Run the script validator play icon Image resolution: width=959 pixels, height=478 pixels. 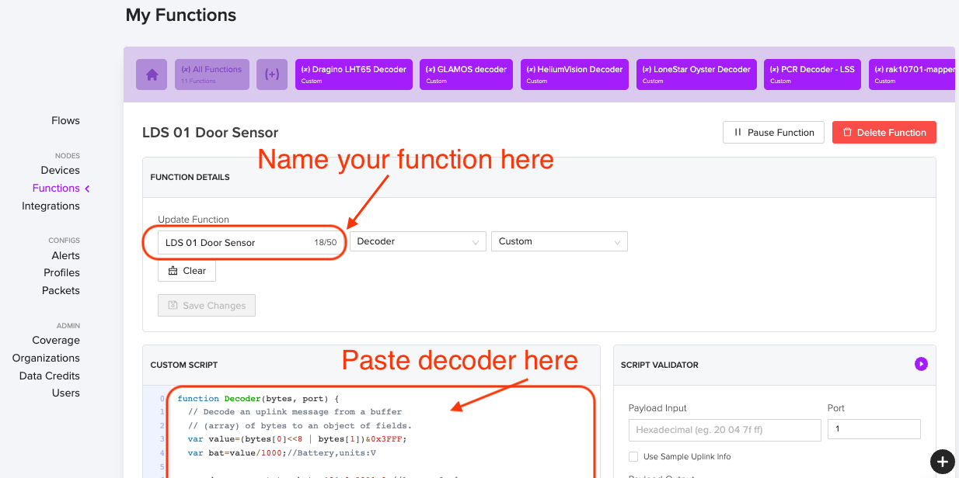coord(921,364)
